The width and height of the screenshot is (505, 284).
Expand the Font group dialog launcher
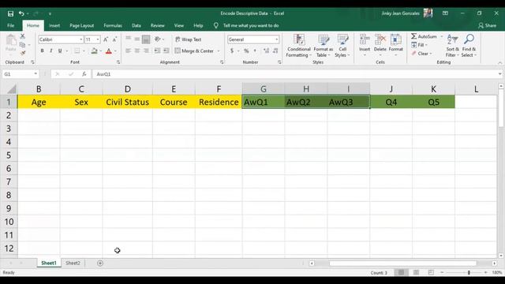(x=118, y=62)
